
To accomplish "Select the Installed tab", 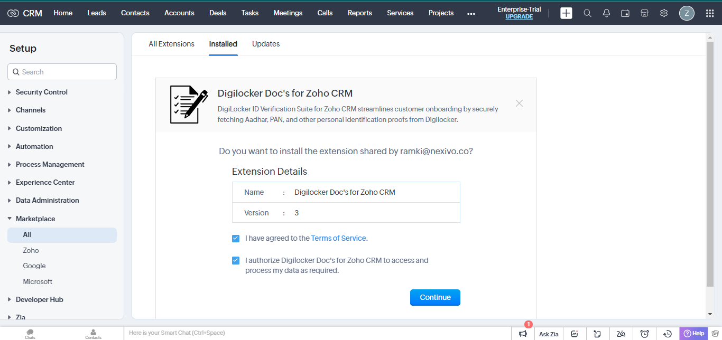I will tap(223, 44).
